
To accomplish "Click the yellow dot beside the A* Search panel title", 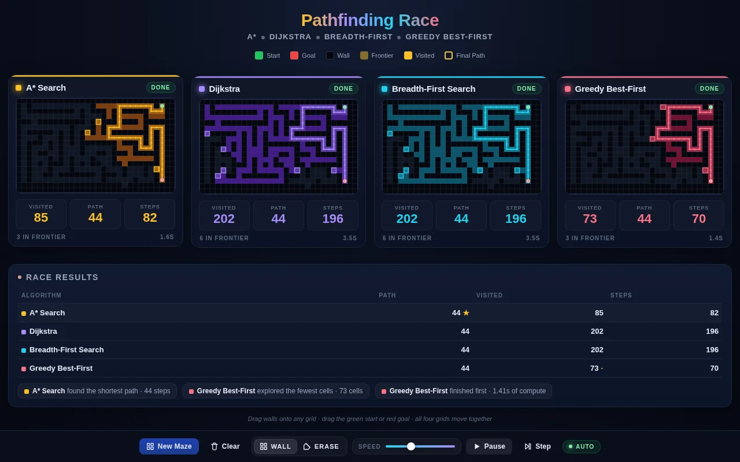I will pos(18,88).
